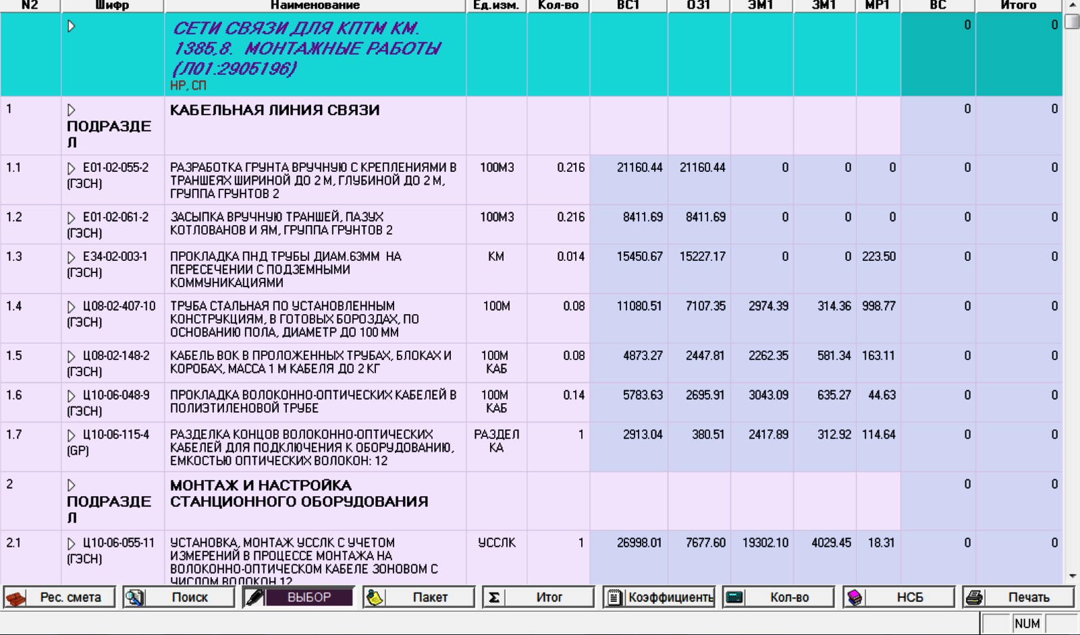1080x635 pixels.
Task: Select the name УСТАНОВКА, МОНТАЖ УССЛК cell
Action: pyautogui.click(x=315, y=558)
